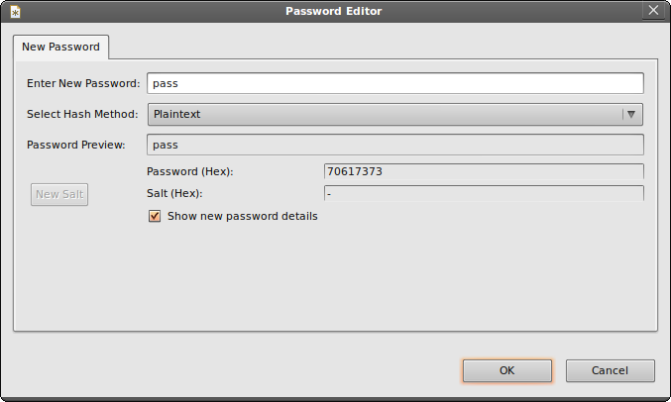
Task: Click the "Select Hash Method:" label
Action: click(83, 114)
